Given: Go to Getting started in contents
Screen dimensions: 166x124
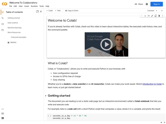Looking at the screenshot, I should pos(14,18).
